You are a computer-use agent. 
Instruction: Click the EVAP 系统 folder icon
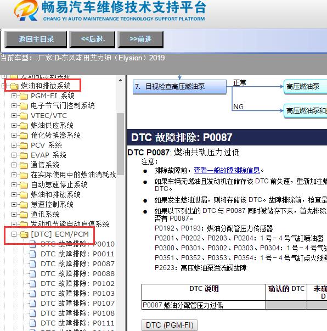(x=24, y=155)
